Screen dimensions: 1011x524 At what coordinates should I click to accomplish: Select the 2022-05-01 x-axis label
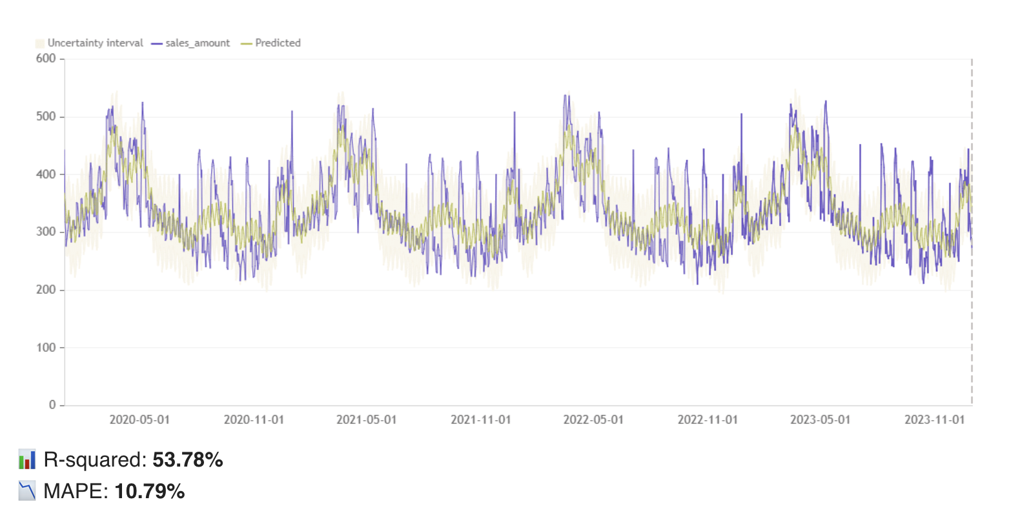click(594, 420)
